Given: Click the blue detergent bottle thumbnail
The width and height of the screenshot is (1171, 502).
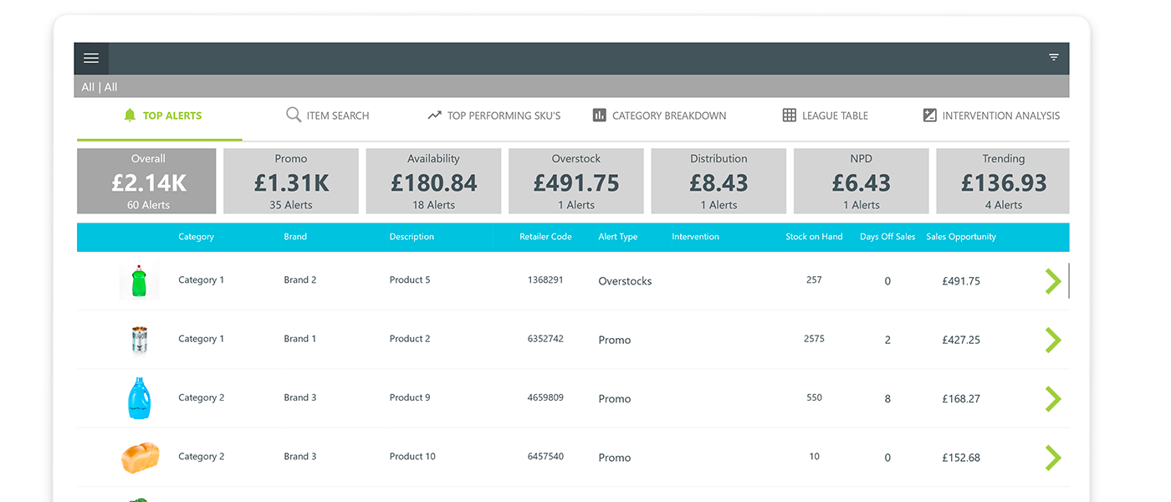Looking at the screenshot, I should pos(139,398).
